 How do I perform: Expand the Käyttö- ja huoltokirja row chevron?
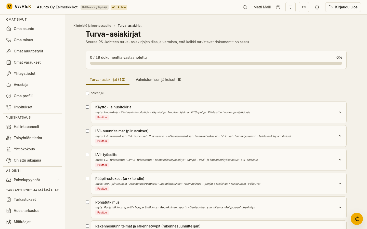pyautogui.click(x=340, y=112)
